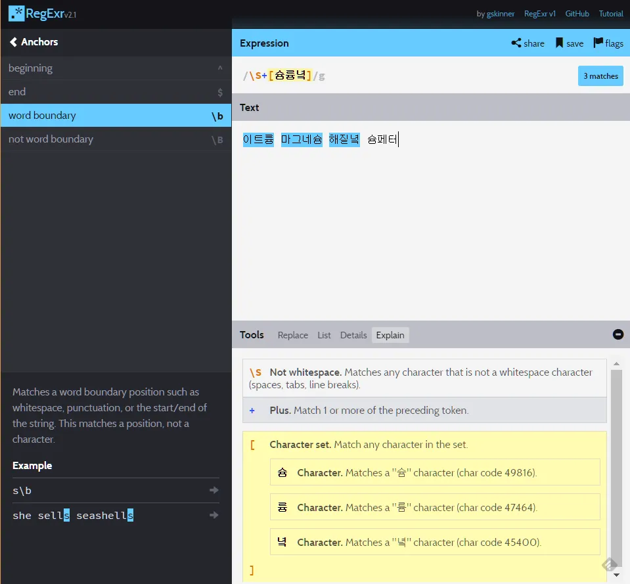
Task: Click the char code 45400 explanation row
Action: pos(435,542)
